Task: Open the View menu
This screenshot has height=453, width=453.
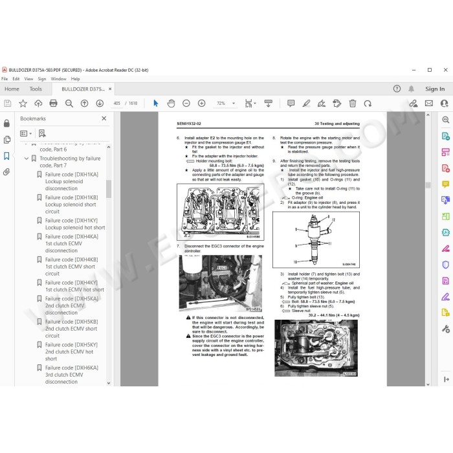Action: click(x=28, y=79)
